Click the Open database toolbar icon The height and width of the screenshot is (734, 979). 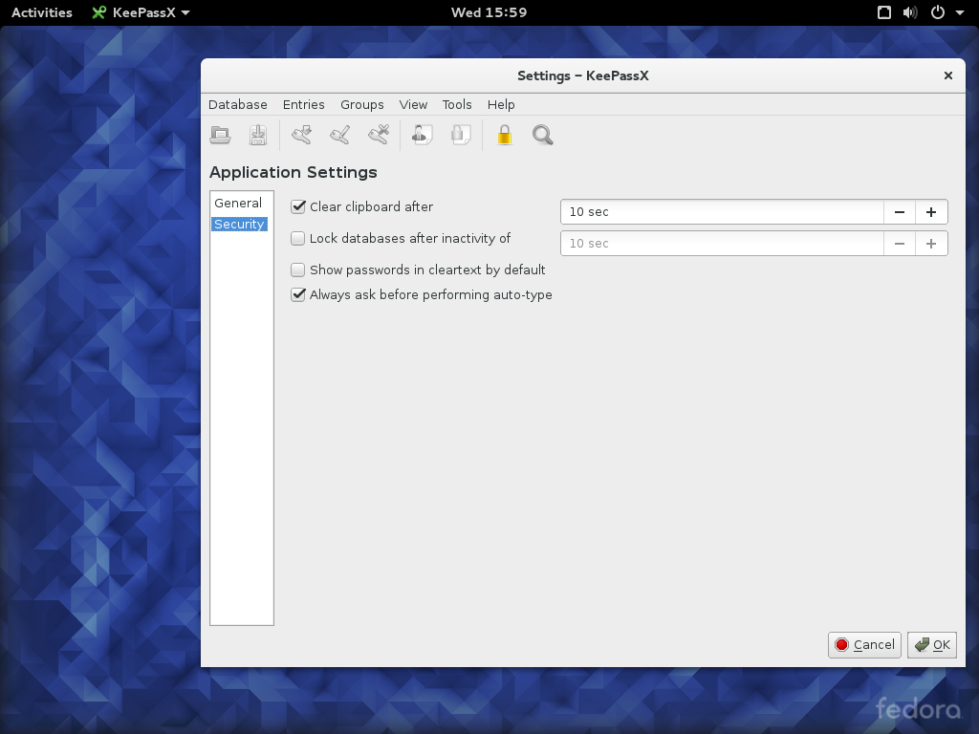220,135
